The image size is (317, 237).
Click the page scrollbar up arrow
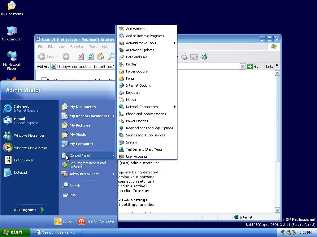(x=277, y=73)
